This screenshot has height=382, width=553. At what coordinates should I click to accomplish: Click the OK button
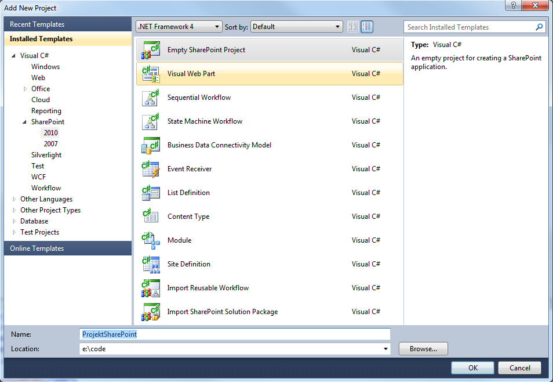tap(472, 368)
